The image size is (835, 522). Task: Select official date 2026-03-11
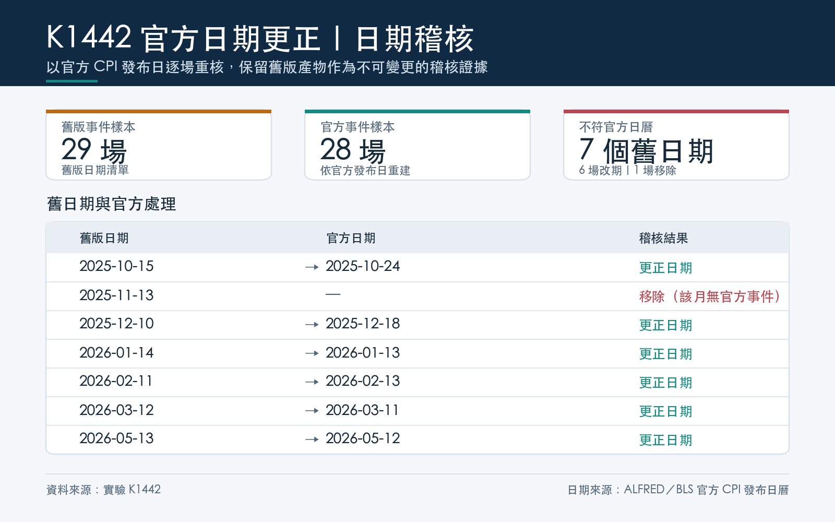(x=362, y=410)
